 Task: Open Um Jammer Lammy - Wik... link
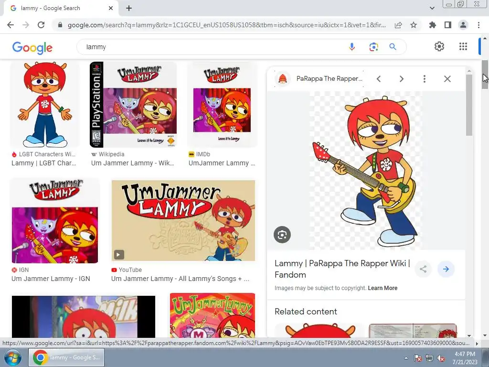pos(133,163)
